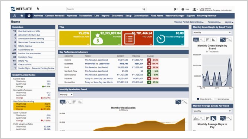Toggle Gross Margin legend series
The image size is (248, 139).
coord(204,99)
